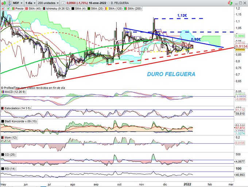Click the 'may' time axis label
The image size is (248, 187).
tap(4, 184)
